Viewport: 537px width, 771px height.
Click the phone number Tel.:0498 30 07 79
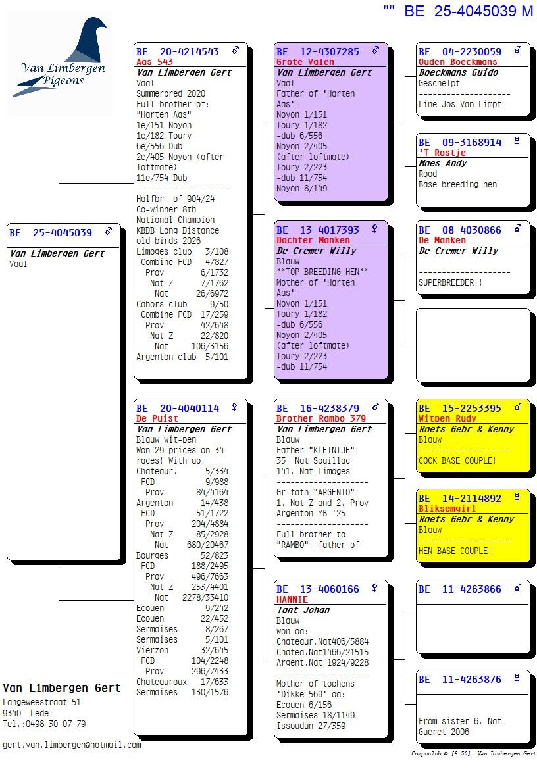(x=44, y=724)
